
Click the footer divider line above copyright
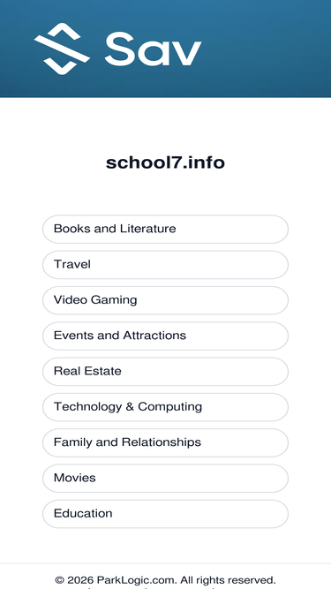click(165, 563)
